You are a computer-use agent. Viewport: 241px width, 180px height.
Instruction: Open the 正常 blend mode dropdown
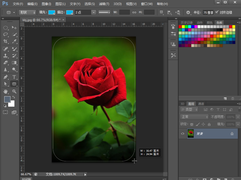(x=194, y=117)
